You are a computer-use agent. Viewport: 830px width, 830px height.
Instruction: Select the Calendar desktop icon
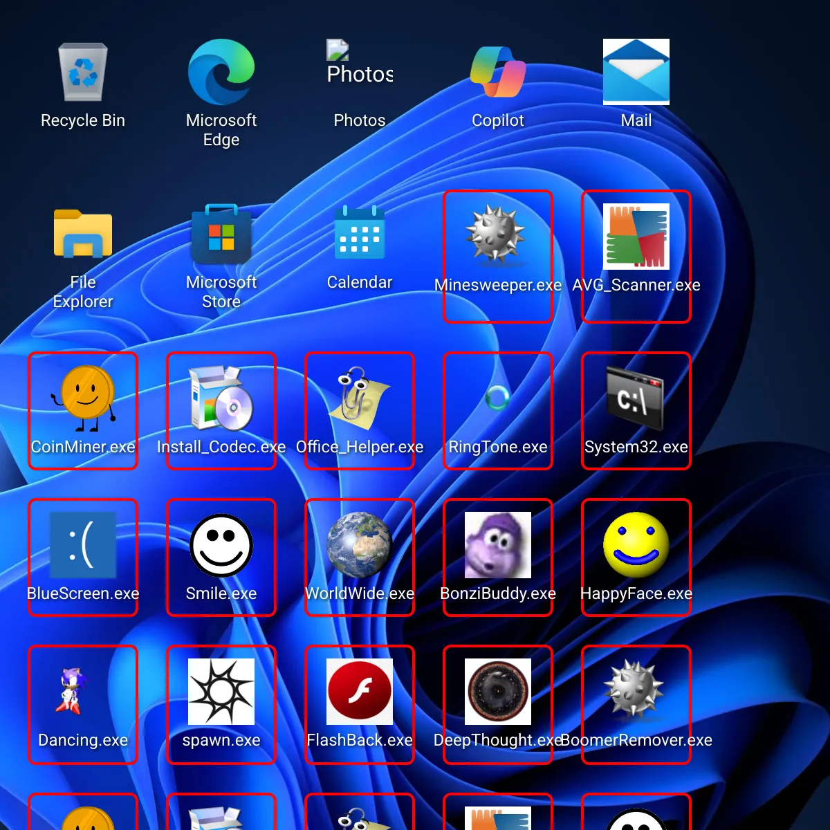(x=360, y=234)
